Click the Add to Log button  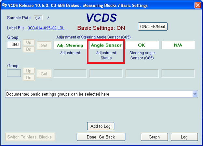[101, 126]
